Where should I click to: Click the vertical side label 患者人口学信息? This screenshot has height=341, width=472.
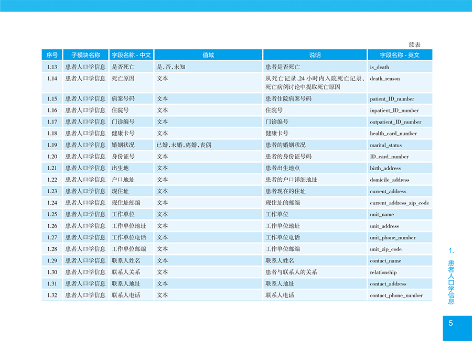pos(451,282)
